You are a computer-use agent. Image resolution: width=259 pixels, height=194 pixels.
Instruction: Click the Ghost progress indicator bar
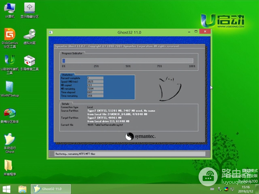point(127,61)
